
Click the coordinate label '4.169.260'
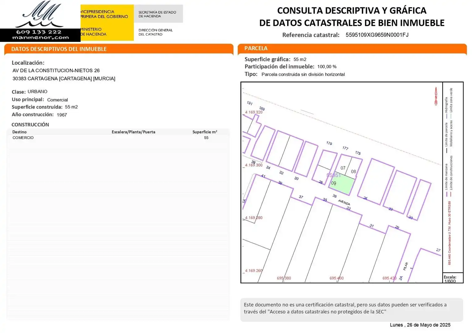254,271
